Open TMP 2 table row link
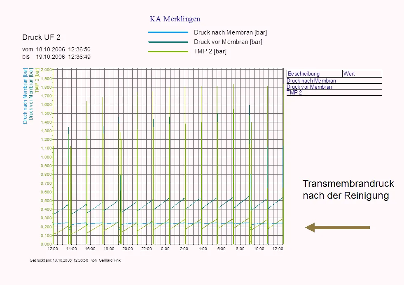This screenshot has height=285, width=404. click(294, 93)
